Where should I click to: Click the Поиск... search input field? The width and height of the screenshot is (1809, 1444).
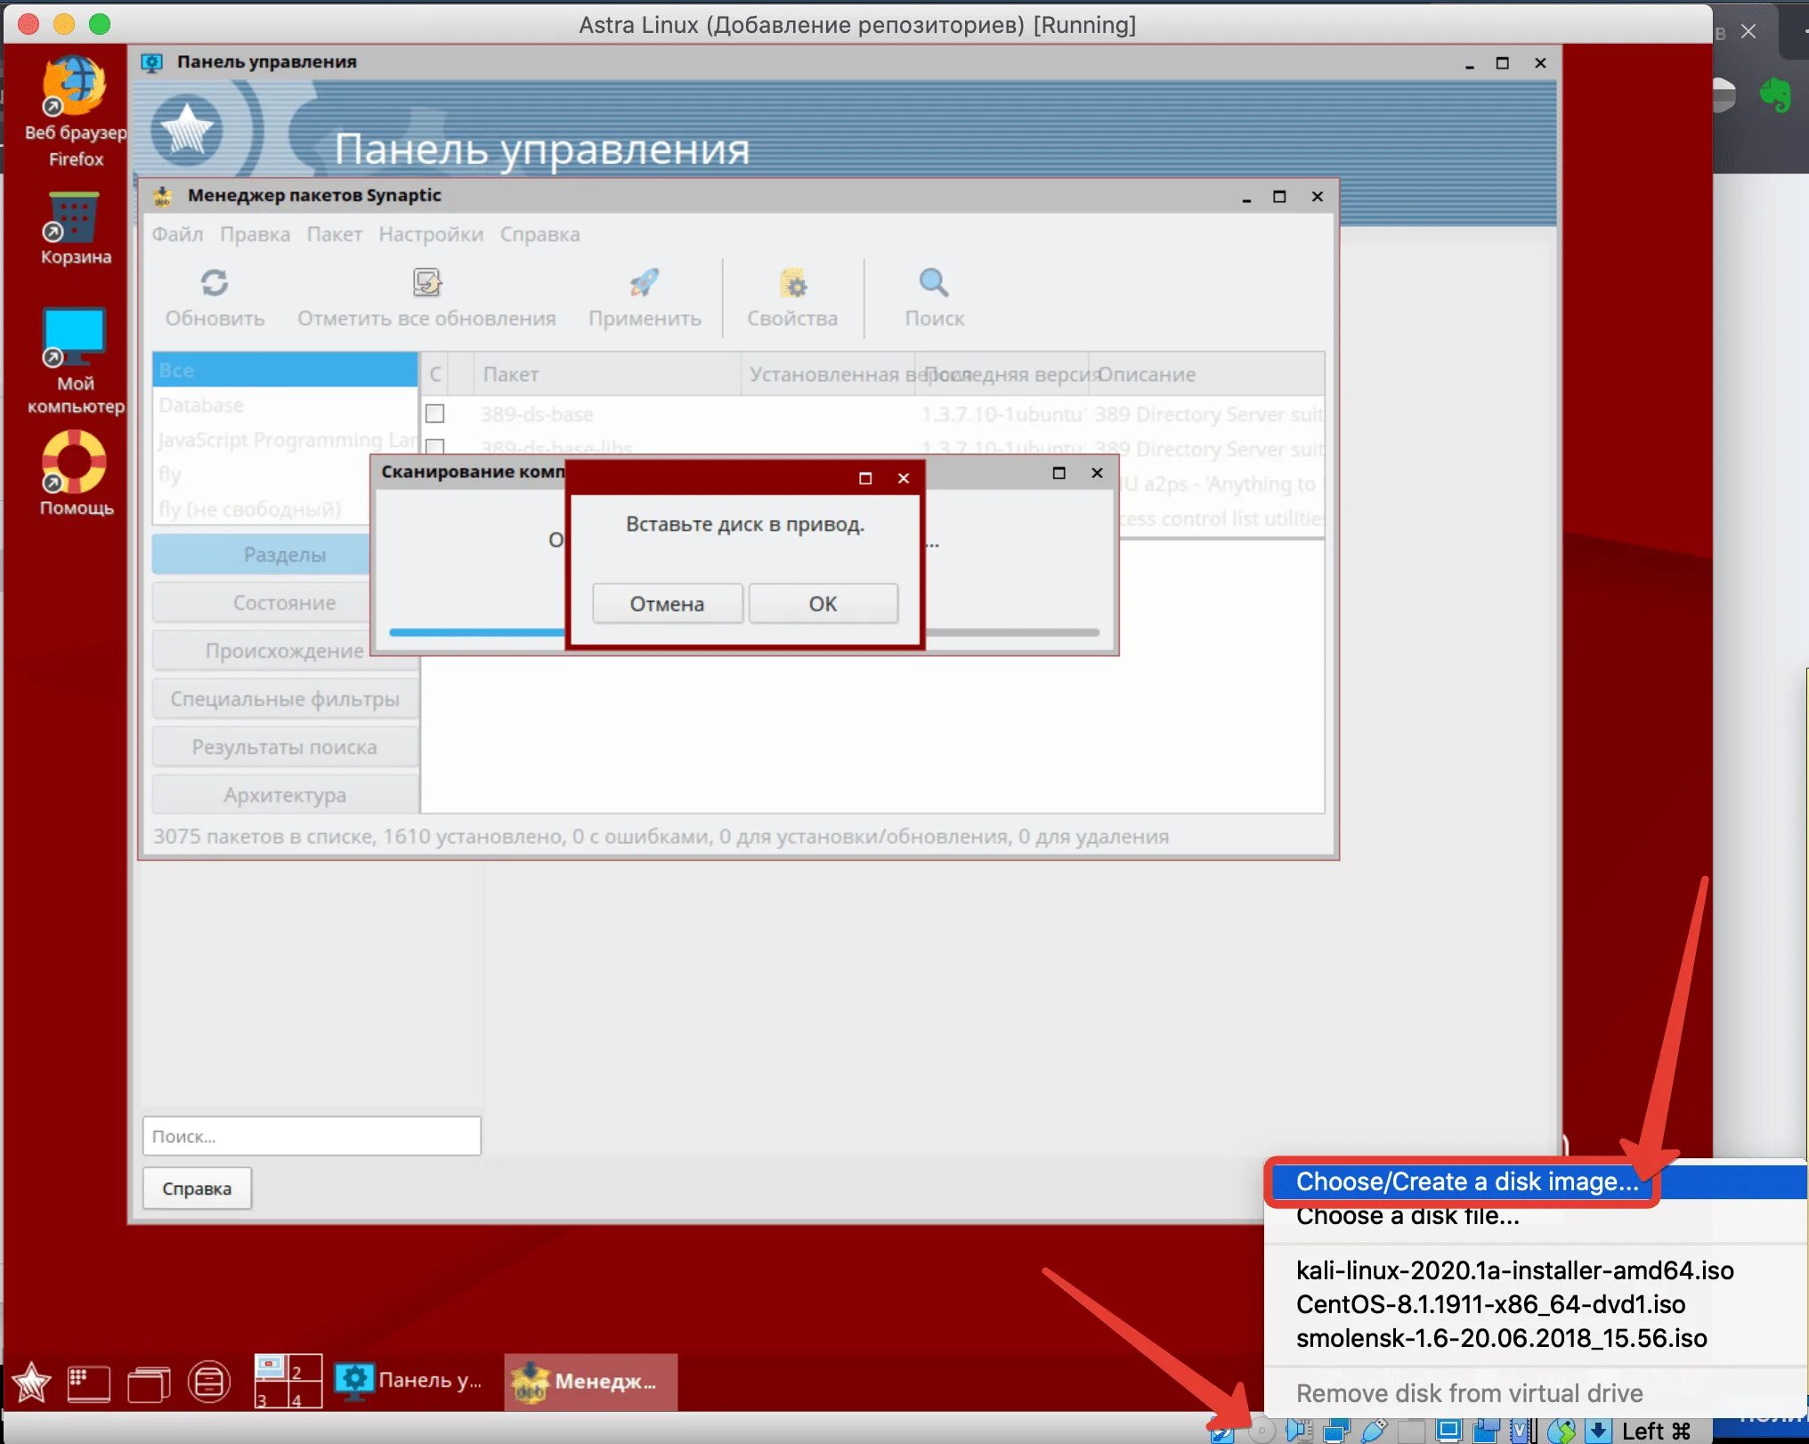click(312, 1136)
